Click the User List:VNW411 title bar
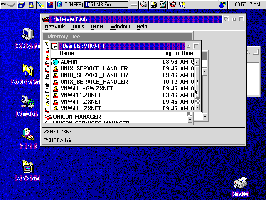The width and height of the screenshot is (266, 200). coord(121,46)
